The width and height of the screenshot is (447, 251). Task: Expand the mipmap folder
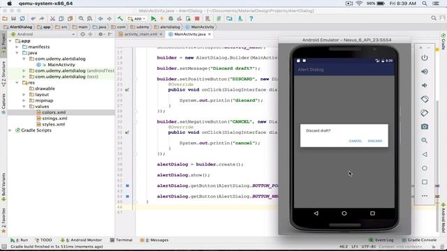coord(24,100)
